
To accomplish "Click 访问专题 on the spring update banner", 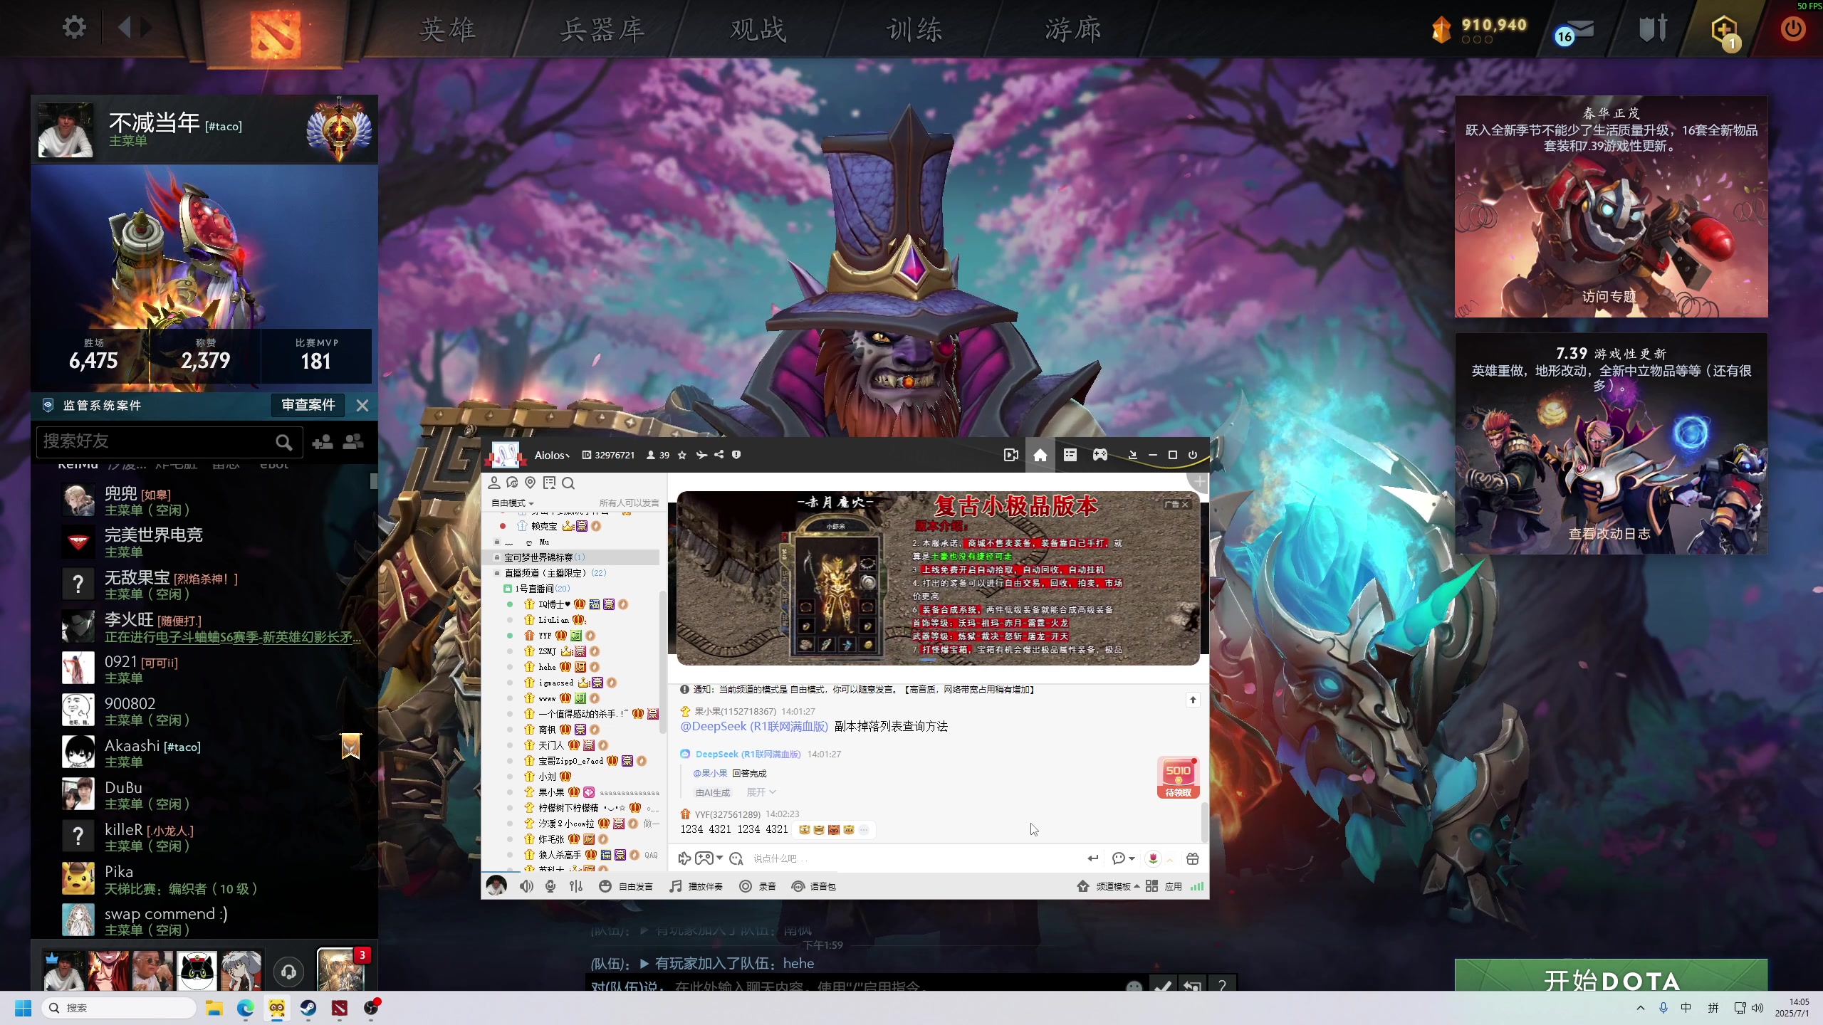I will pyautogui.click(x=1609, y=297).
